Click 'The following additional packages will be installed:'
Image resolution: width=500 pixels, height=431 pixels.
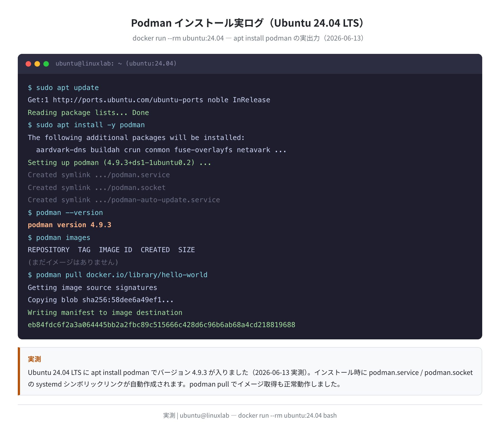tap(136, 138)
